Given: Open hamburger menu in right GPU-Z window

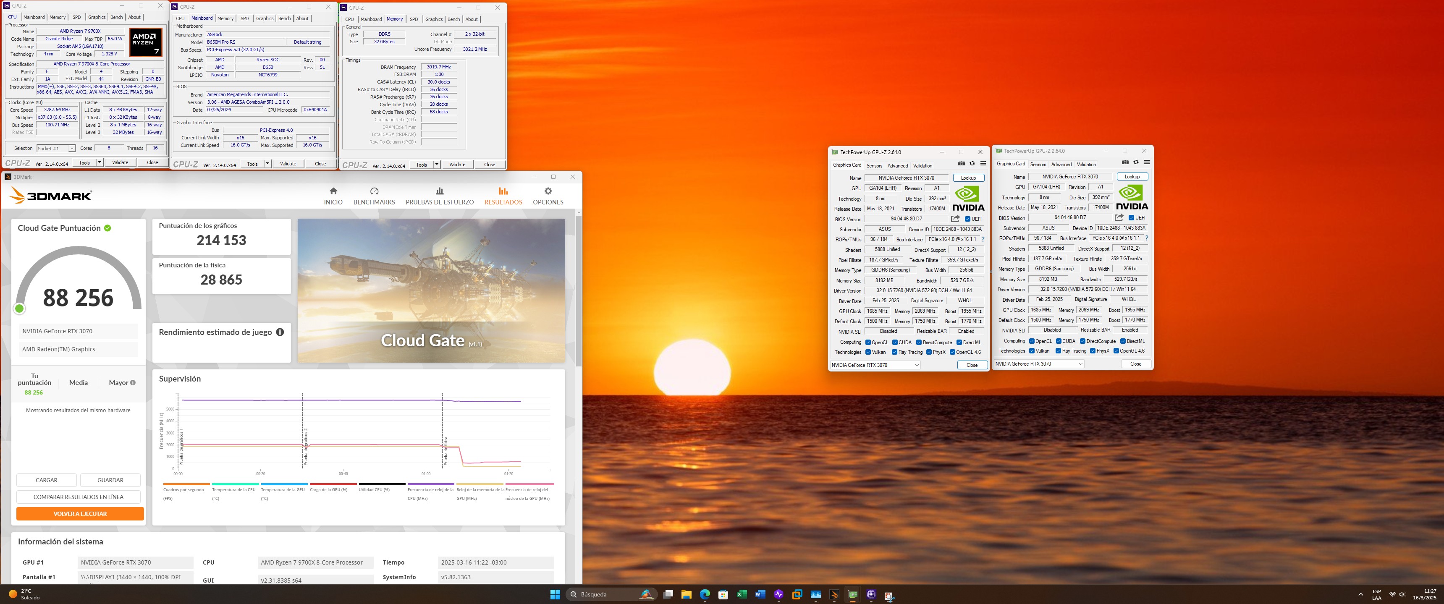Looking at the screenshot, I should click(1146, 162).
